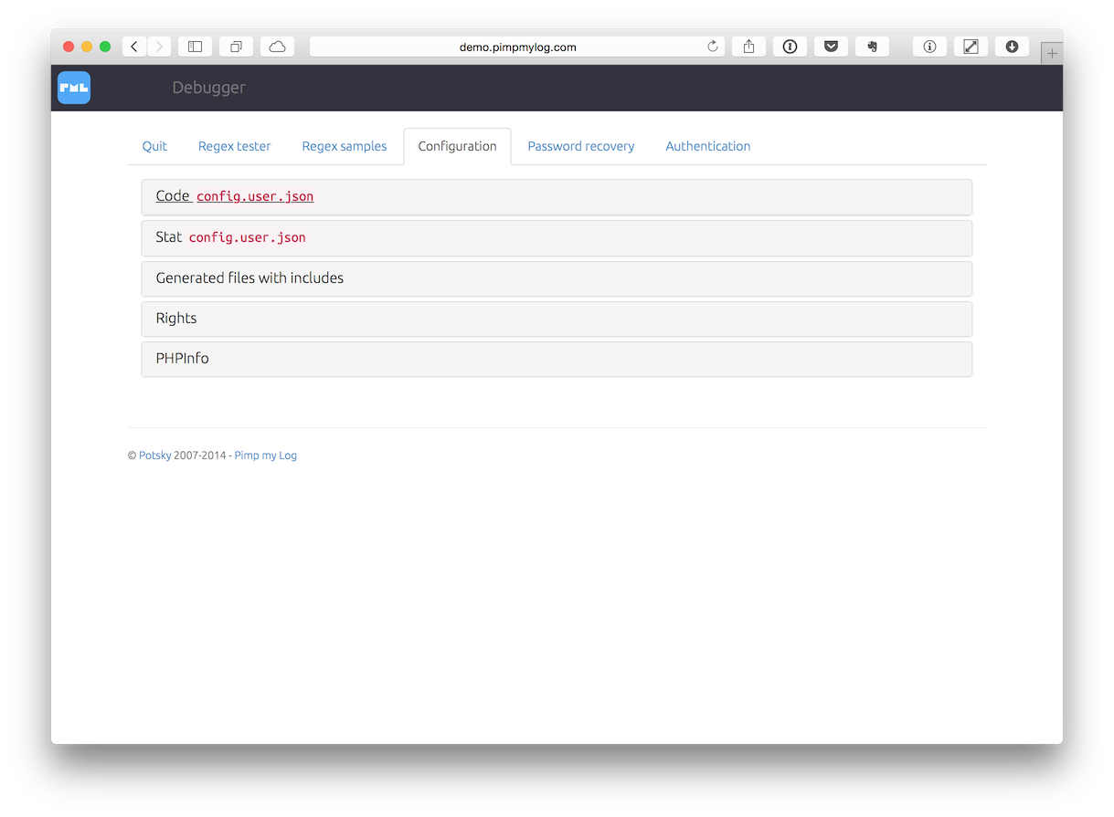The height and width of the screenshot is (817, 1114).
Task: Close window with red button
Action: [x=69, y=47]
